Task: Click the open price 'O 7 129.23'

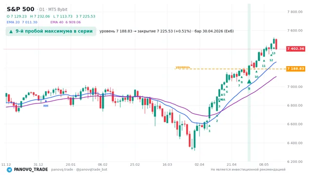Action: tap(17, 16)
